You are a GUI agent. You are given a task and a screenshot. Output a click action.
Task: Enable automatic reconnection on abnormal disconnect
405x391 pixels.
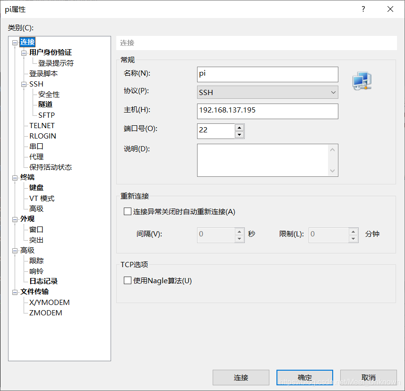point(127,211)
